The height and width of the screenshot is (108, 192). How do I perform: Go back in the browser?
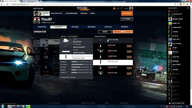pos(2,4)
